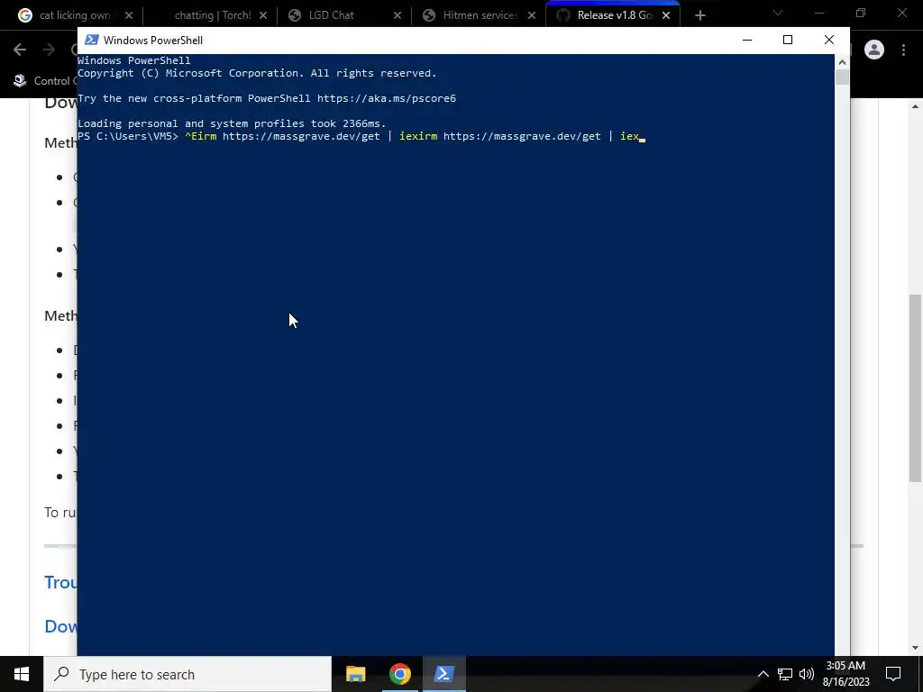Maximize the Windows PowerShell window
Viewport: 923px width, 692px height.
point(788,40)
